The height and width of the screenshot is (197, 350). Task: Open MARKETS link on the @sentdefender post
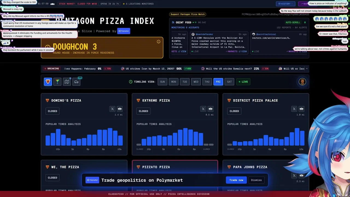pyautogui.click(x=231, y=51)
